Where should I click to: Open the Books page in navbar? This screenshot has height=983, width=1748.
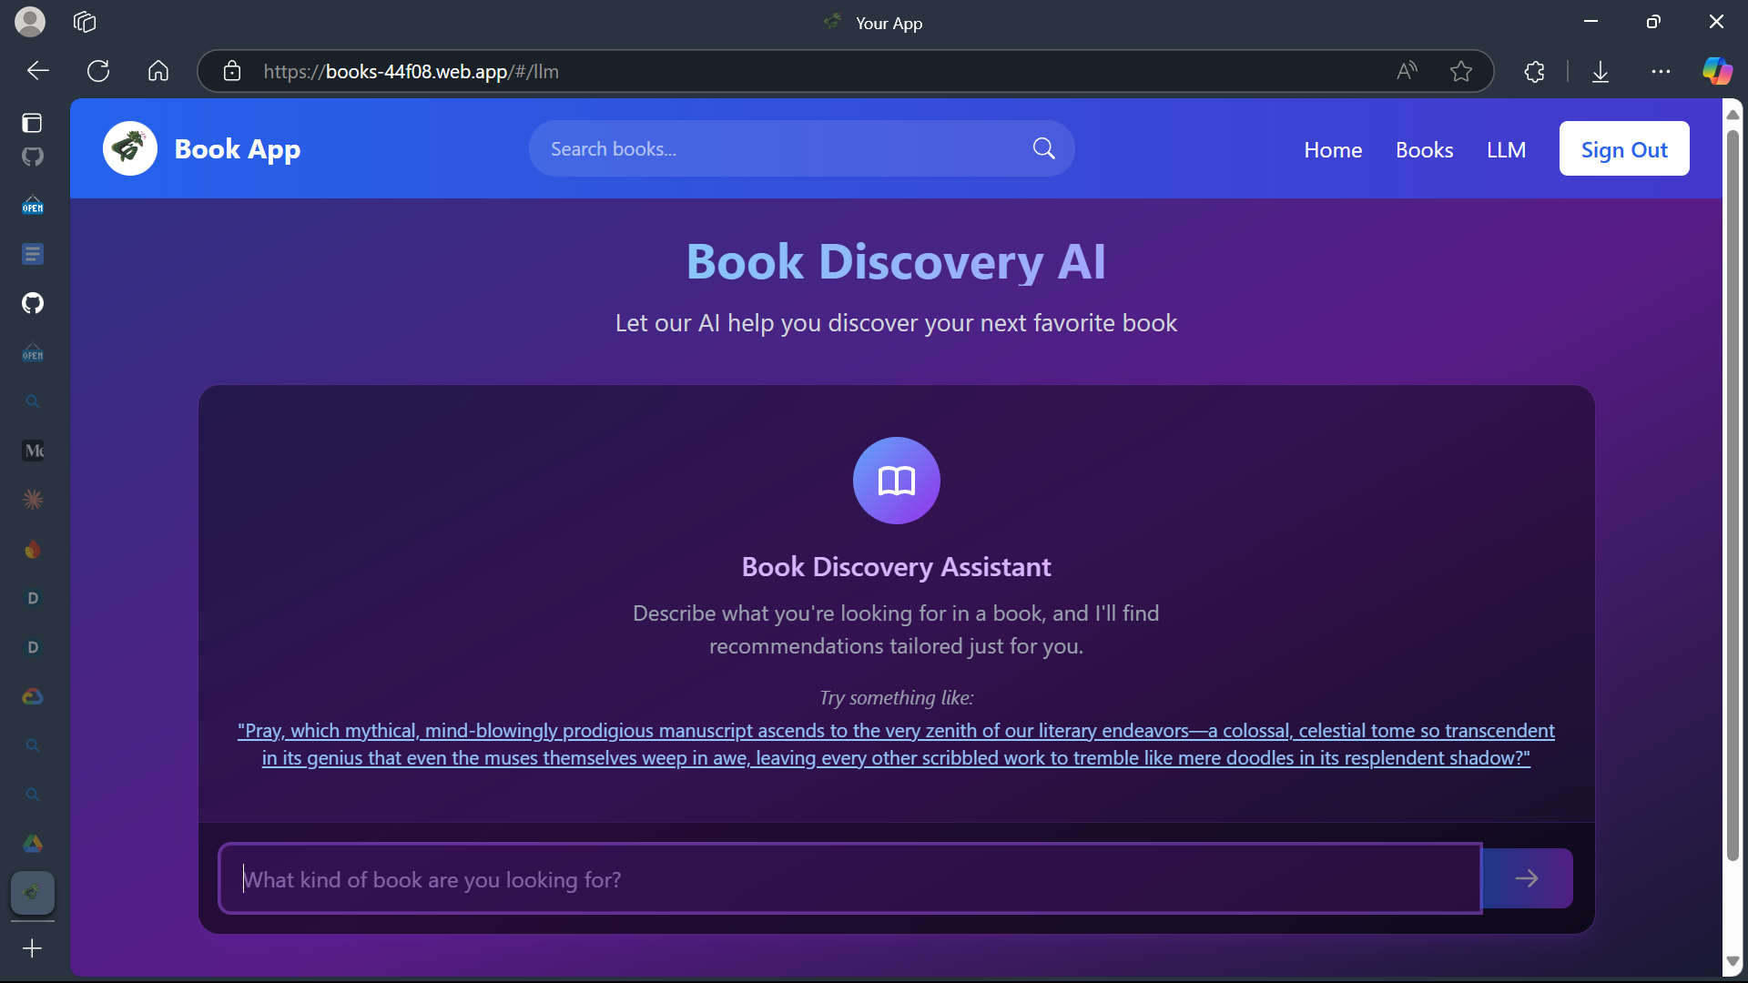[1424, 149]
